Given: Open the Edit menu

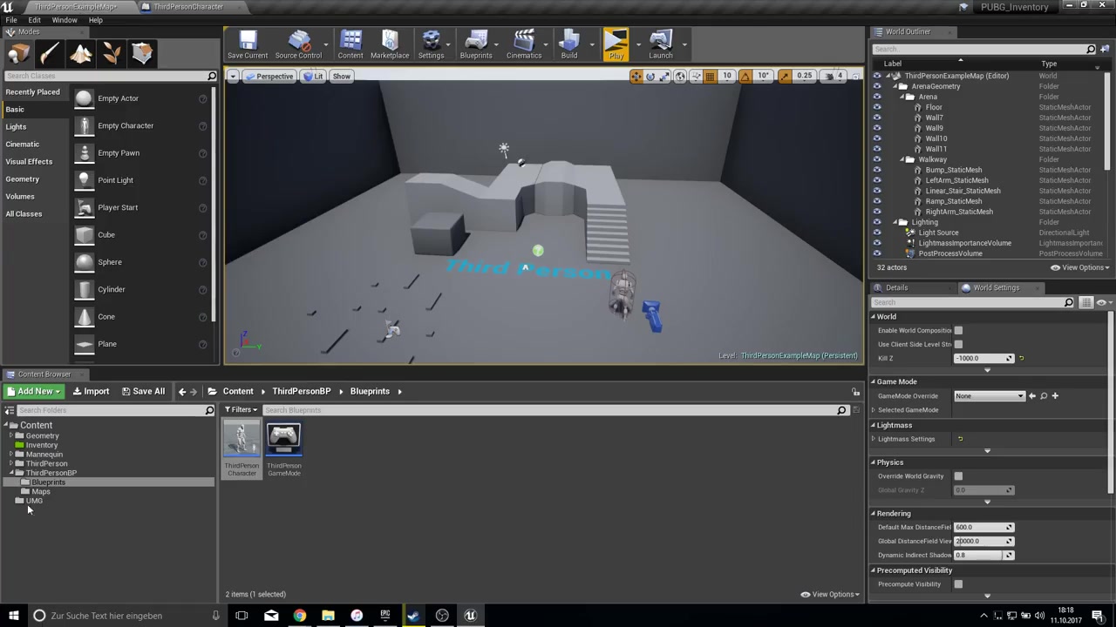Looking at the screenshot, I should pyautogui.click(x=34, y=20).
